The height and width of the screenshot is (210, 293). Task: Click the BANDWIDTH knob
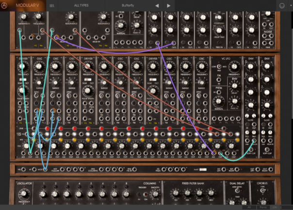24,16
